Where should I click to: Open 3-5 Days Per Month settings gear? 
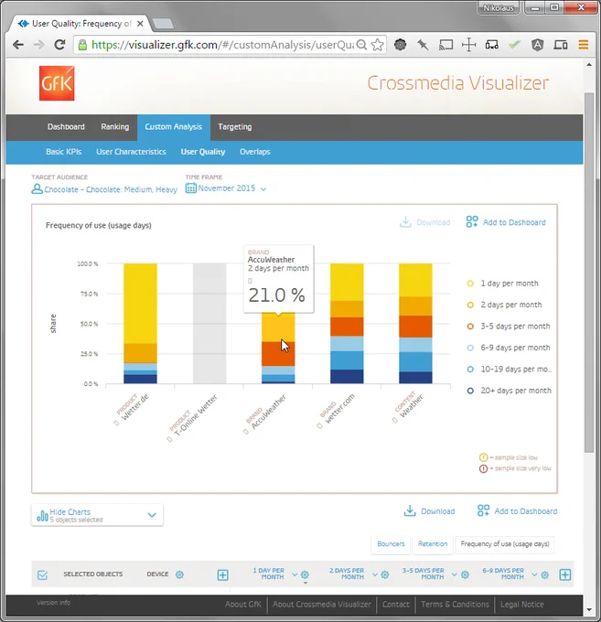(465, 574)
